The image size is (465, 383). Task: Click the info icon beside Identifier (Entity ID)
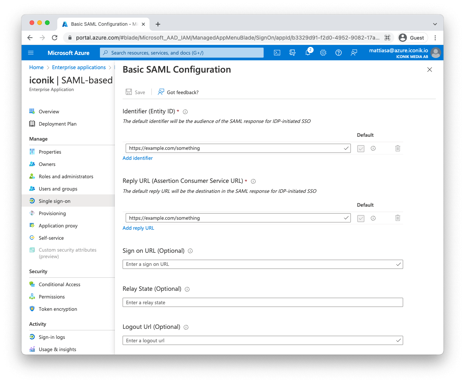185,111
